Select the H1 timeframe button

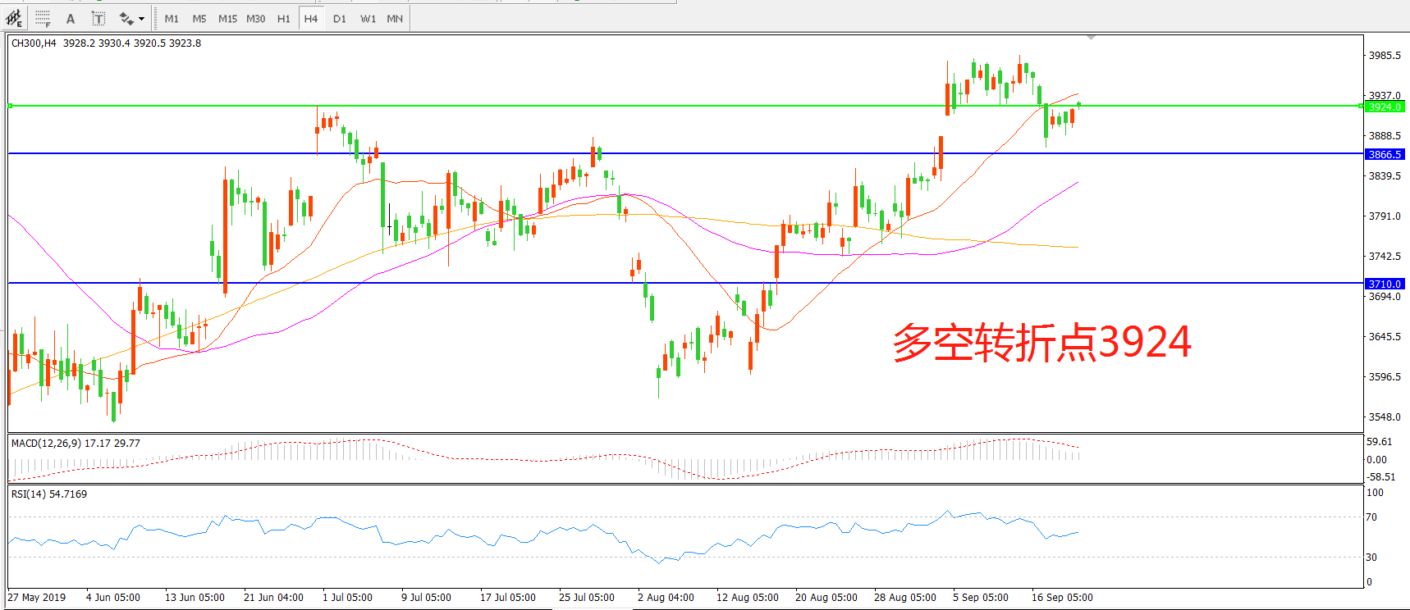(284, 18)
